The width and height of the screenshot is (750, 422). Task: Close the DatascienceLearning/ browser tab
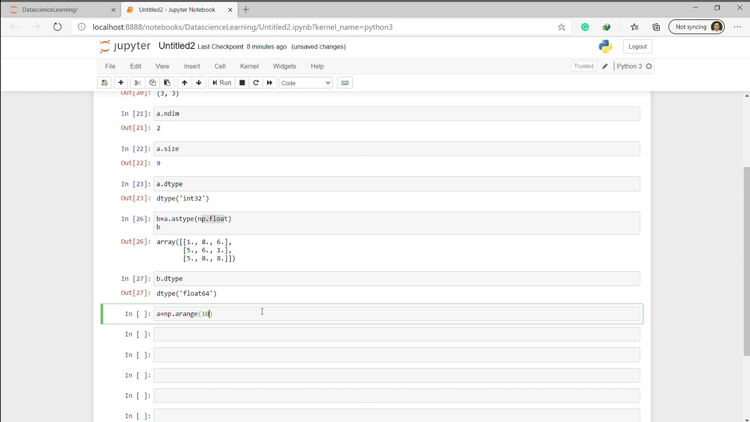(x=113, y=9)
